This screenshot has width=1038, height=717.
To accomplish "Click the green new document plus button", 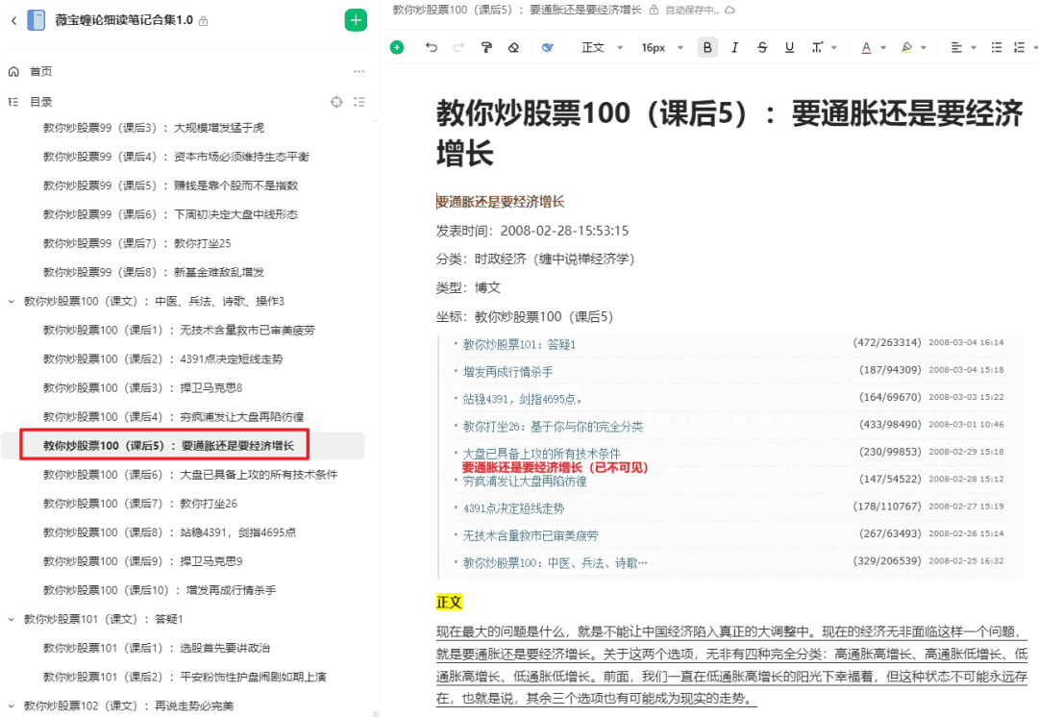I will (356, 20).
